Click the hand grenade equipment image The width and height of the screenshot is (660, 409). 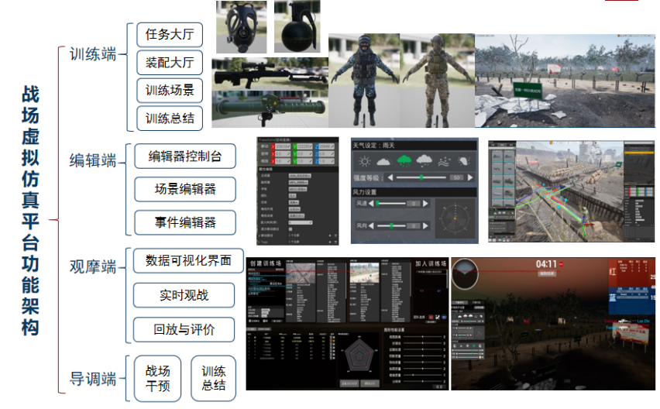pyautogui.click(x=296, y=27)
